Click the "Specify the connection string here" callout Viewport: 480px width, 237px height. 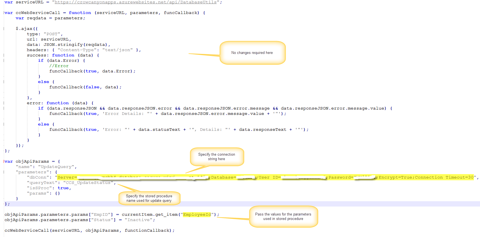coord(217,157)
